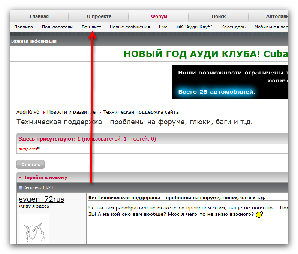This screenshot has width=298, height=254.
Task: Click the black car advertisement banner
Action: [230, 82]
